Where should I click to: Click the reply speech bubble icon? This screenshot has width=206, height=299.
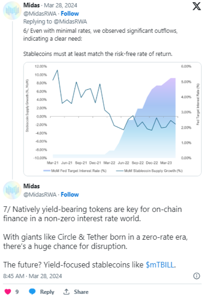tap(32, 292)
